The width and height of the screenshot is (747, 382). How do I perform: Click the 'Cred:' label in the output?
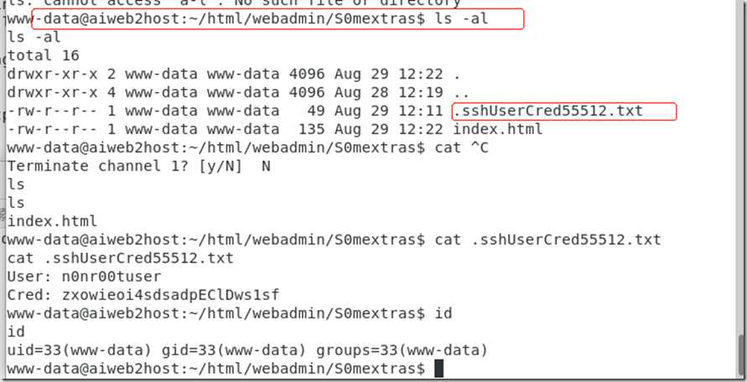pos(29,295)
